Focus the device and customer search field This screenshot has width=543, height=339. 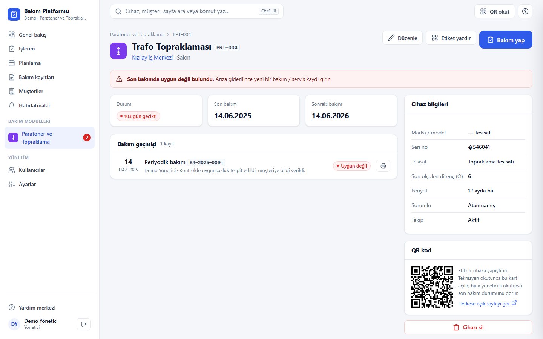[197, 11]
